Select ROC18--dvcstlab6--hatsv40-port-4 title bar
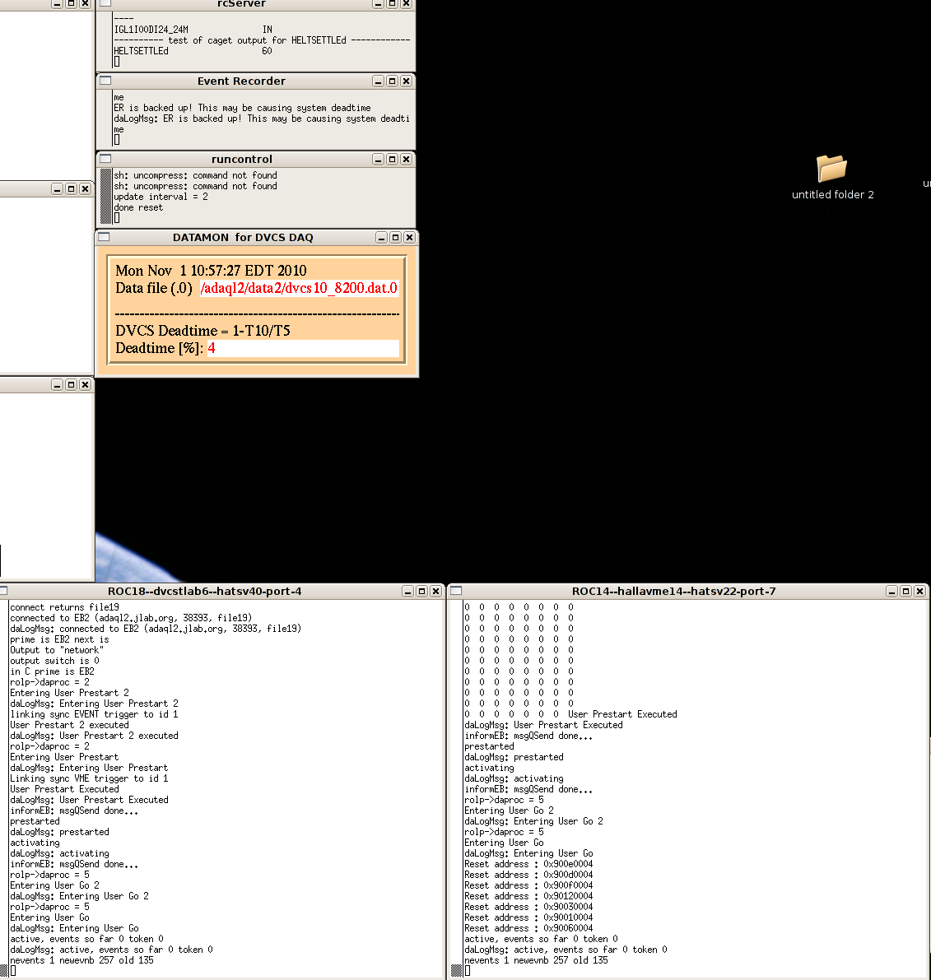 (204, 592)
